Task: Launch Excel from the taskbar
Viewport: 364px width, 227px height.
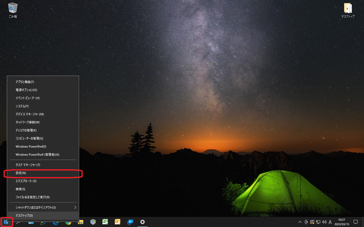Action: [105, 222]
